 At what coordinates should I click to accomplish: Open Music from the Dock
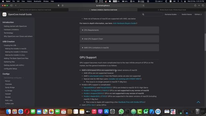94,112
